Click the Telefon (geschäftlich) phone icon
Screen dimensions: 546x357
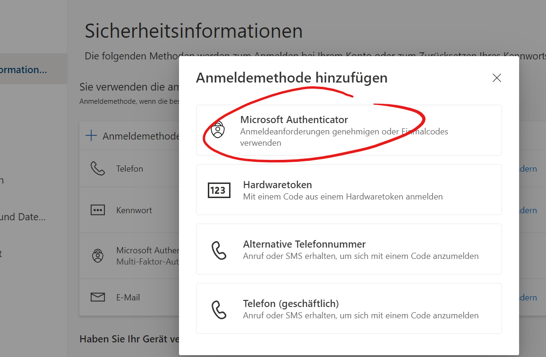click(x=219, y=309)
